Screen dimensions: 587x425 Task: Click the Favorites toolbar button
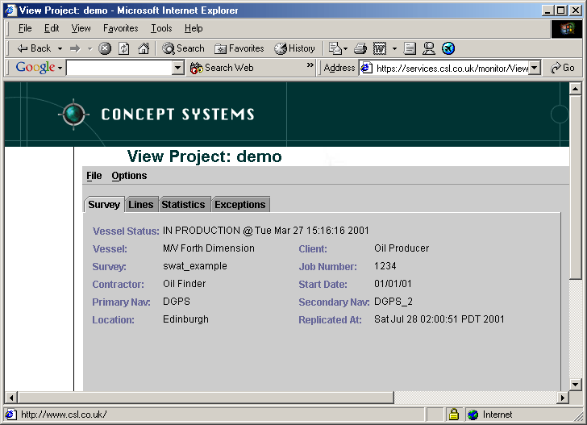[x=239, y=48]
